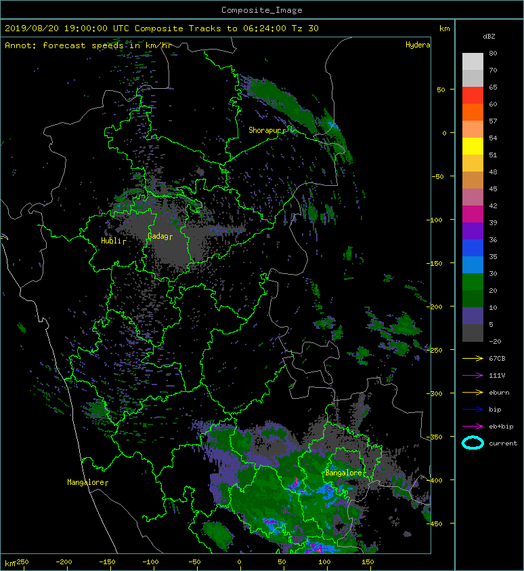This screenshot has height=571, width=524.
Task: Click the 'km' unit label in header
Action: coord(444,28)
